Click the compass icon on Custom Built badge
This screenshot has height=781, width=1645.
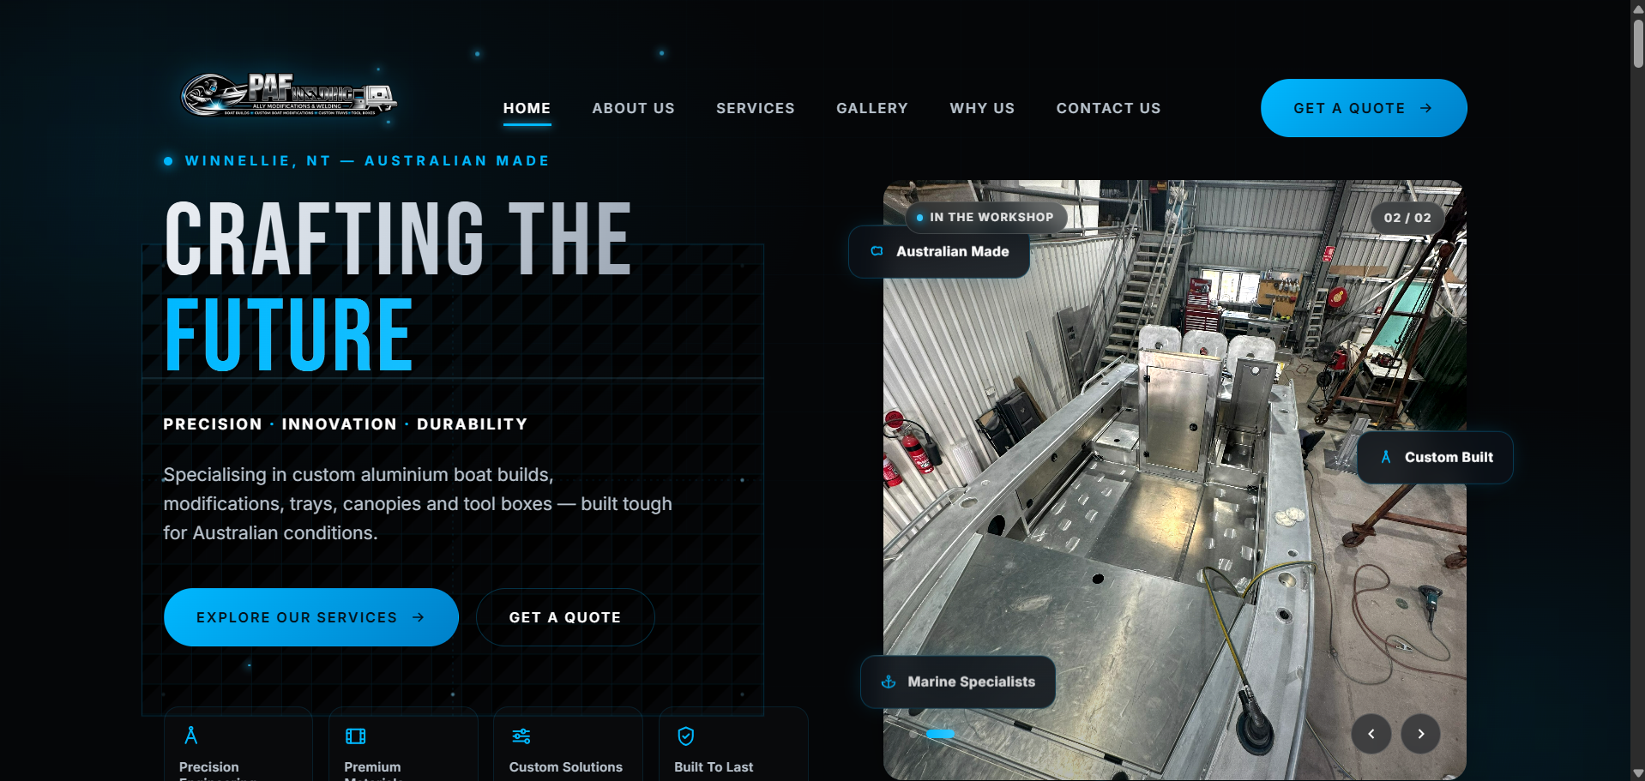1386,458
